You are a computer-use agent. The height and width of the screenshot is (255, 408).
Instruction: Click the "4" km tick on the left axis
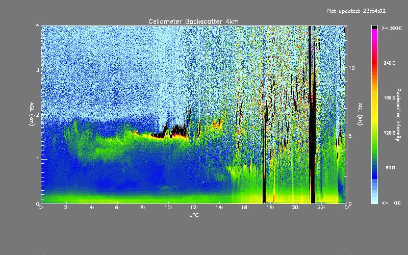(x=38, y=26)
